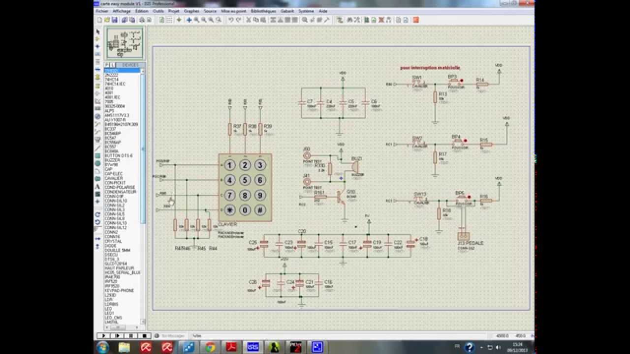Undo the last action with toolbar icon
This screenshot has width=630, height=354.
point(231,20)
